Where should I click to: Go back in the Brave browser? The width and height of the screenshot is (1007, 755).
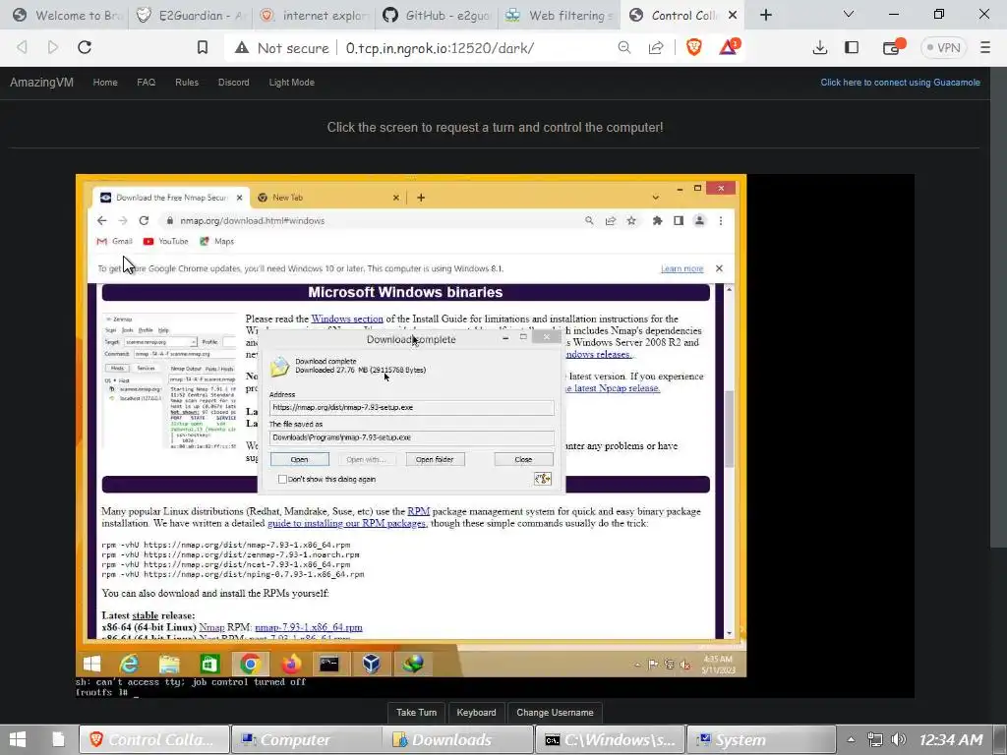(22, 47)
